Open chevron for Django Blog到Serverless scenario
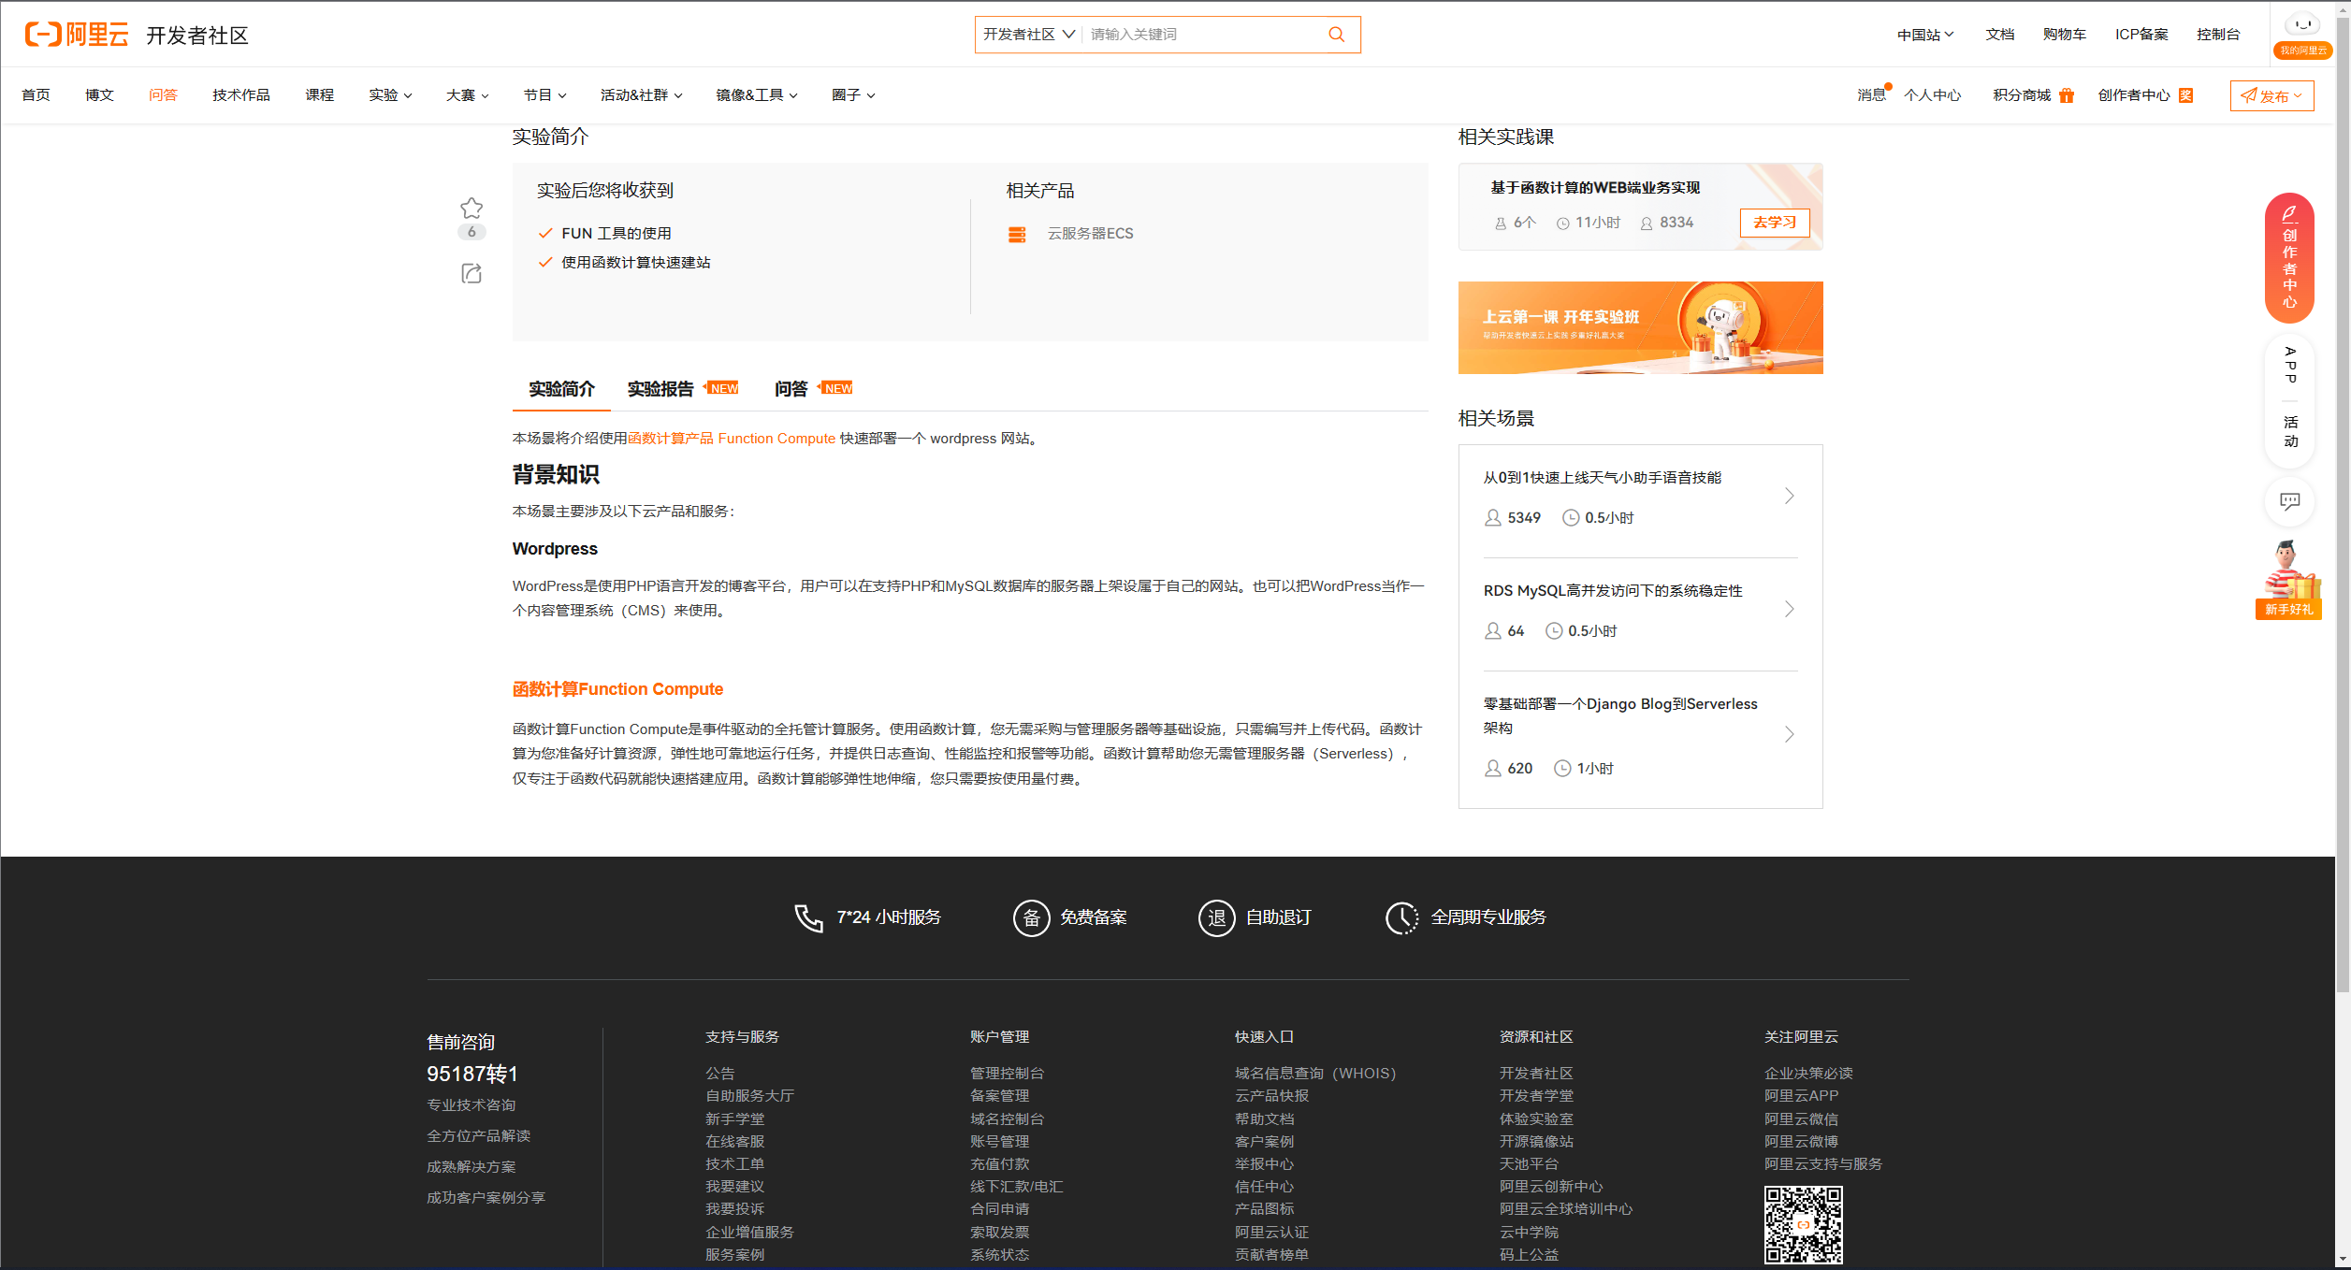The width and height of the screenshot is (2351, 1270). [x=1788, y=734]
